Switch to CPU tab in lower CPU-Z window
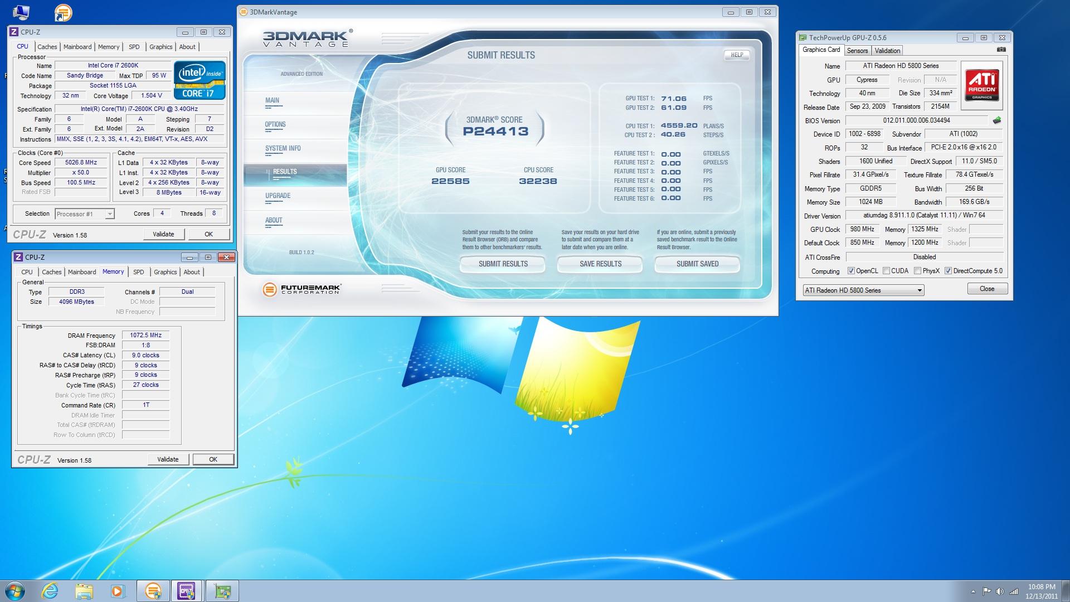 tap(27, 272)
